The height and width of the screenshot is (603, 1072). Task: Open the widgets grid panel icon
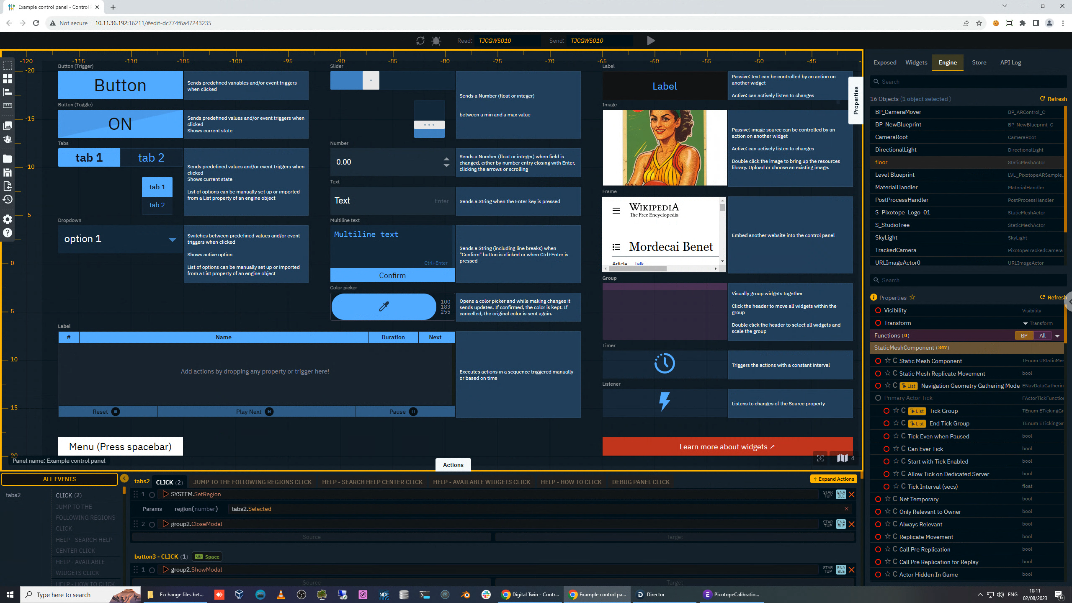coord(7,79)
